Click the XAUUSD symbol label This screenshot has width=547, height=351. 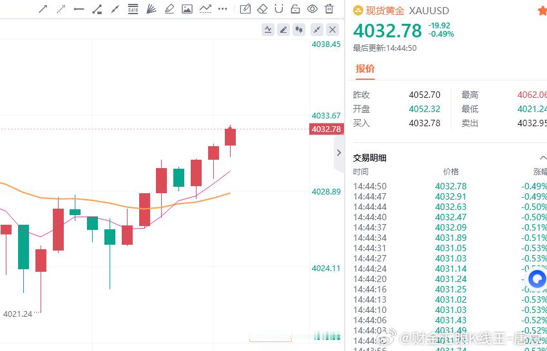point(429,11)
